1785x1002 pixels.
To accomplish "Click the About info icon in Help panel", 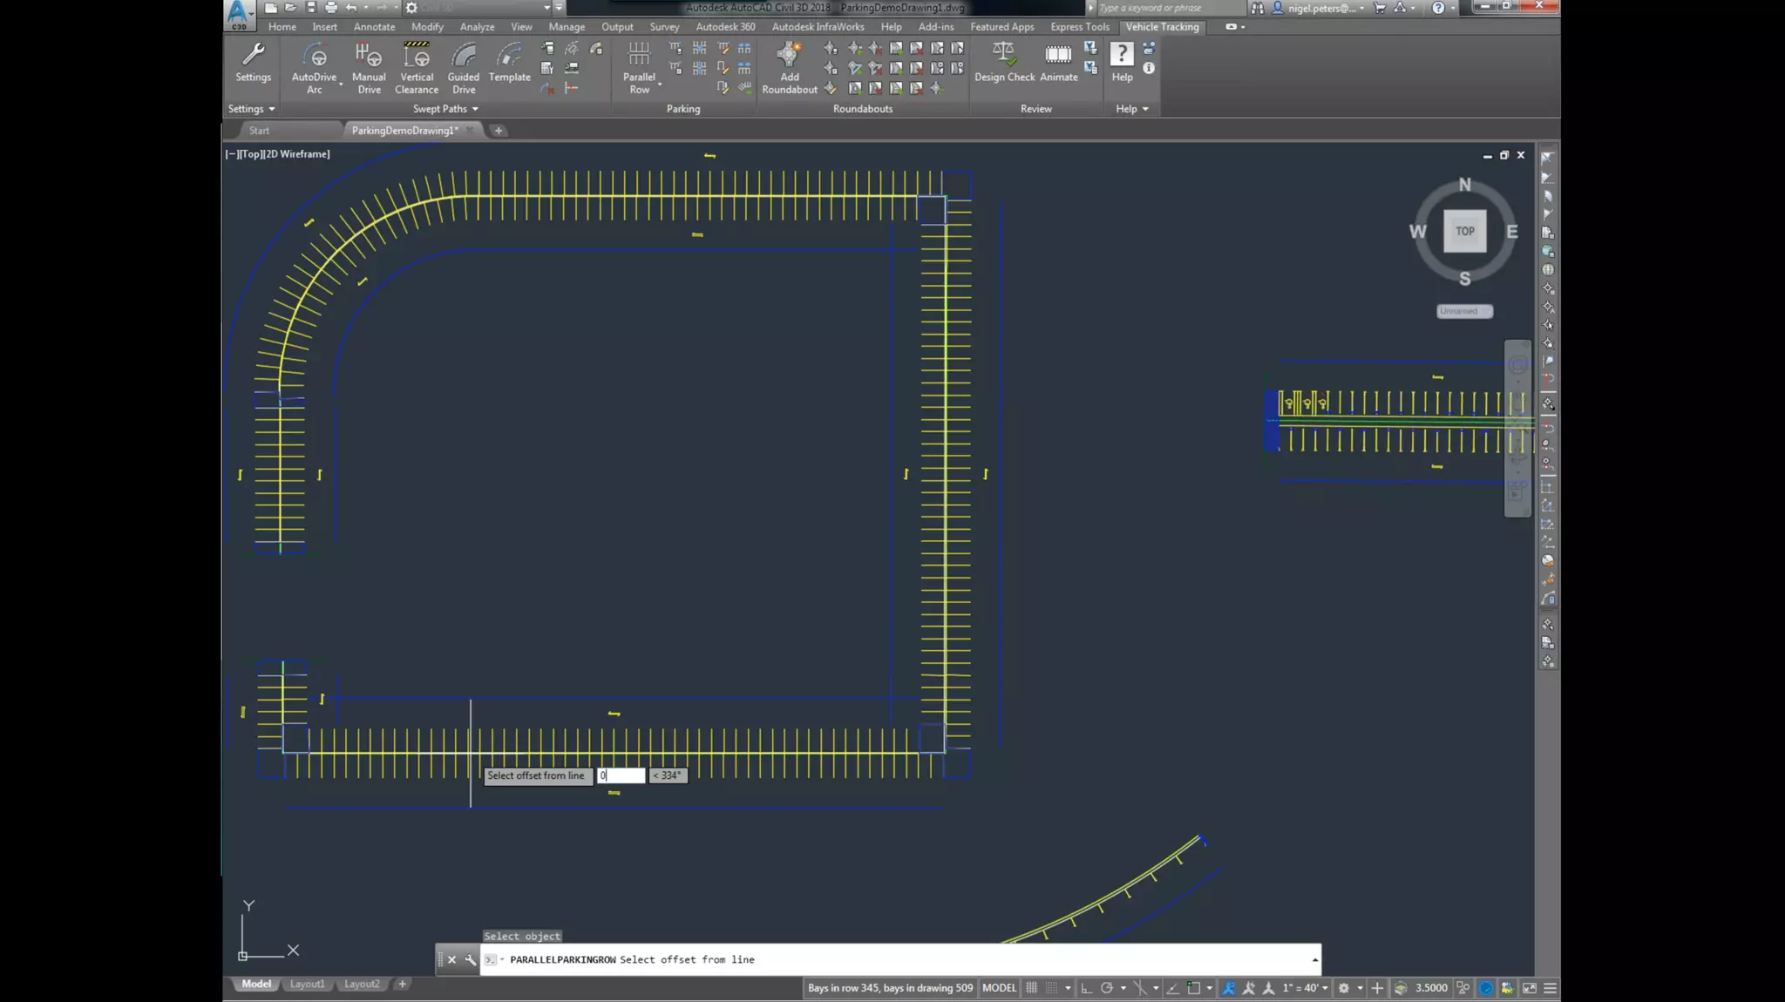I will tap(1149, 68).
